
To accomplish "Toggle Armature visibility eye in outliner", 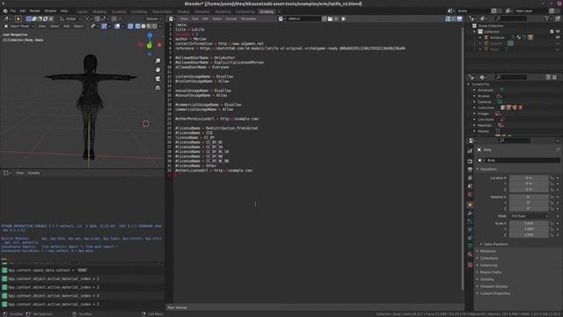I will [558, 37].
